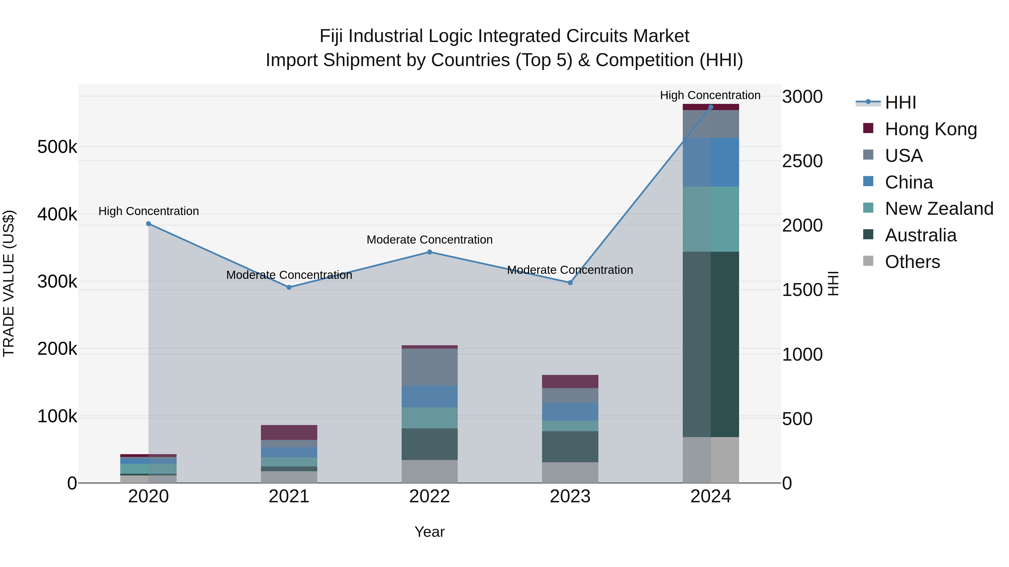Click the chart title text
This screenshot has width=1009, height=567.
504,48
